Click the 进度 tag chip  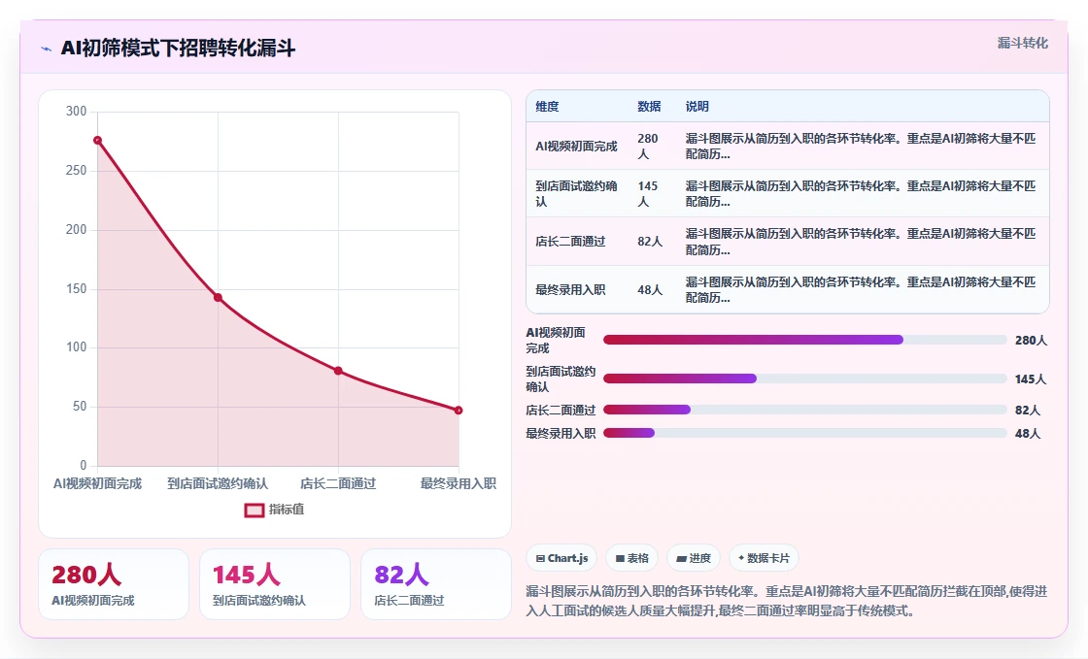(694, 558)
